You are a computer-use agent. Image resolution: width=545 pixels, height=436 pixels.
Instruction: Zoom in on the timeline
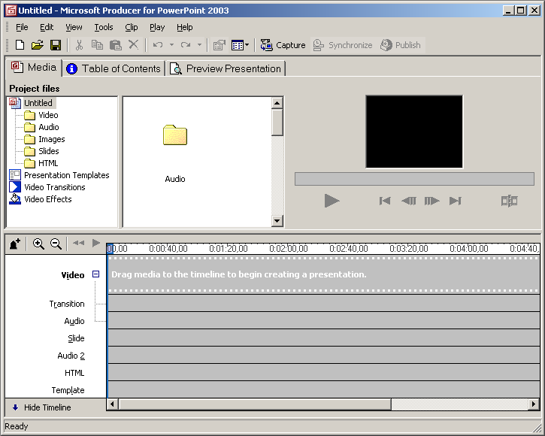(38, 244)
